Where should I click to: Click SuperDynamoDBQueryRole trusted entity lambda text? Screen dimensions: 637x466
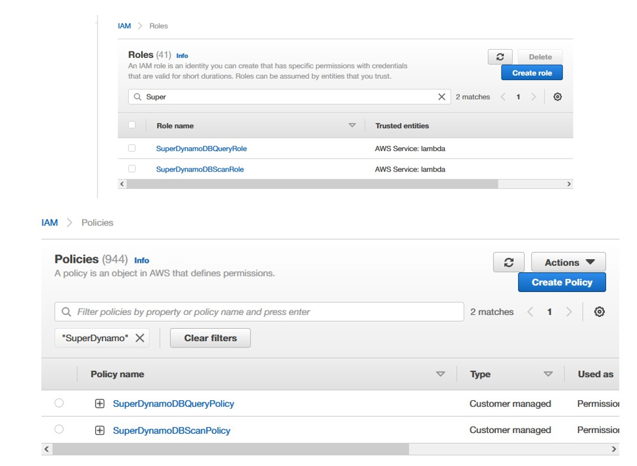click(x=410, y=148)
